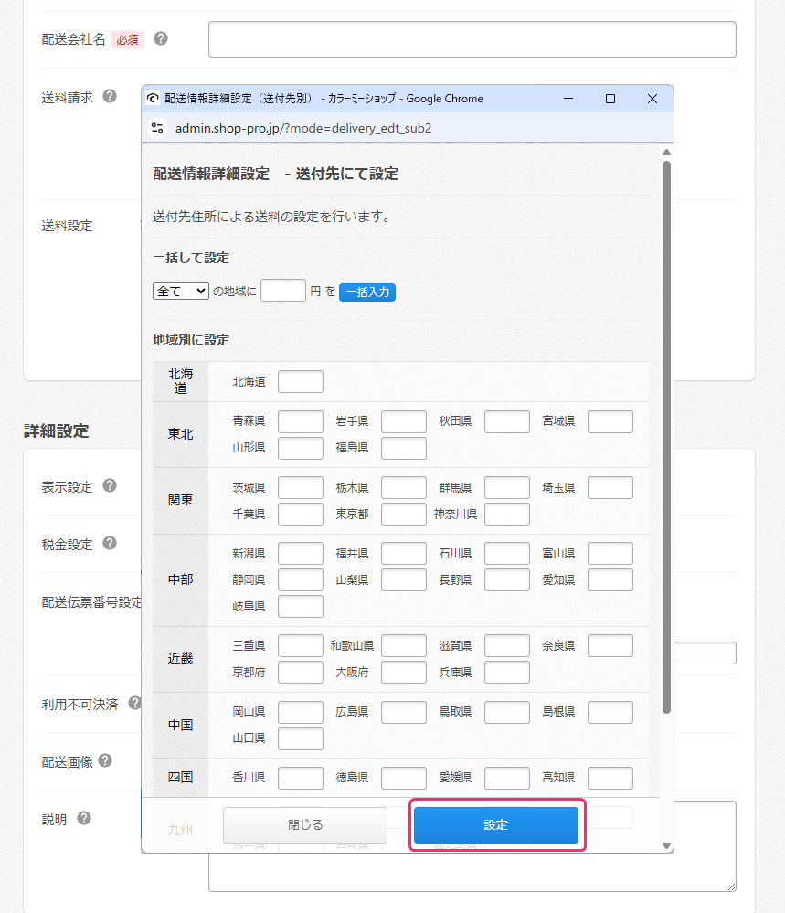Open the help tooltip beside 送料請求
This screenshot has height=913, width=785.
coord(110,96)
